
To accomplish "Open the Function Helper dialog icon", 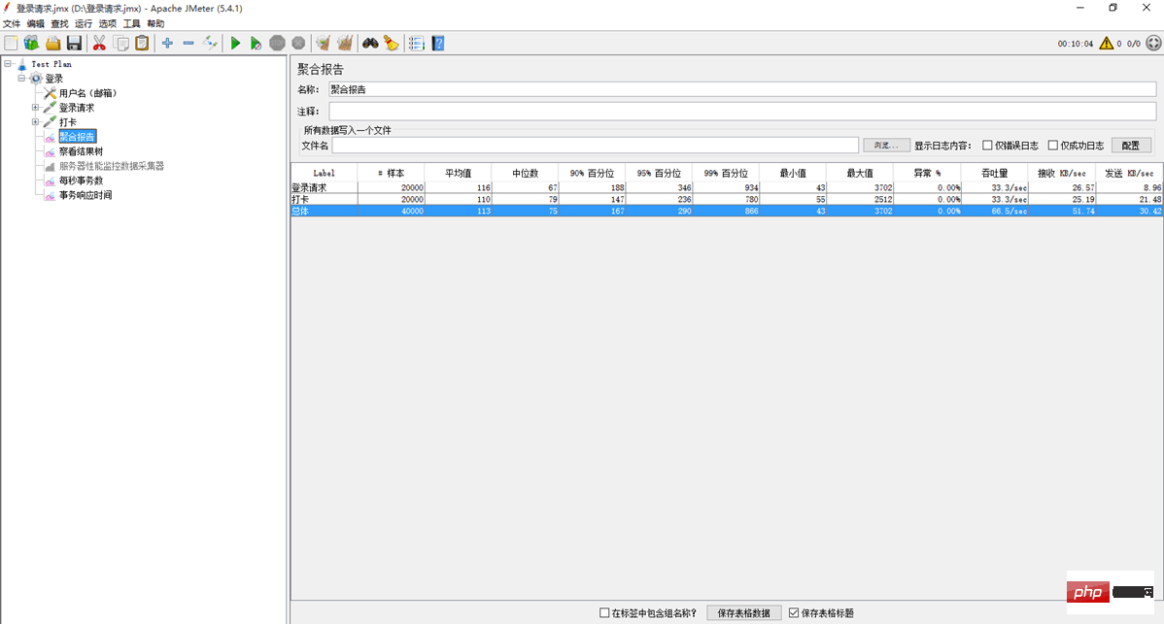I will click(416, 43).
